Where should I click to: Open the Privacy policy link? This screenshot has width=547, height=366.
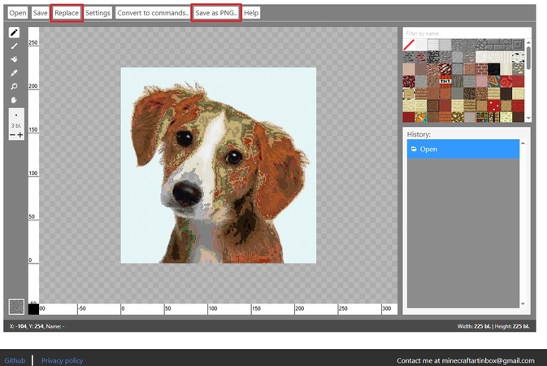click(x=62, y=360)
